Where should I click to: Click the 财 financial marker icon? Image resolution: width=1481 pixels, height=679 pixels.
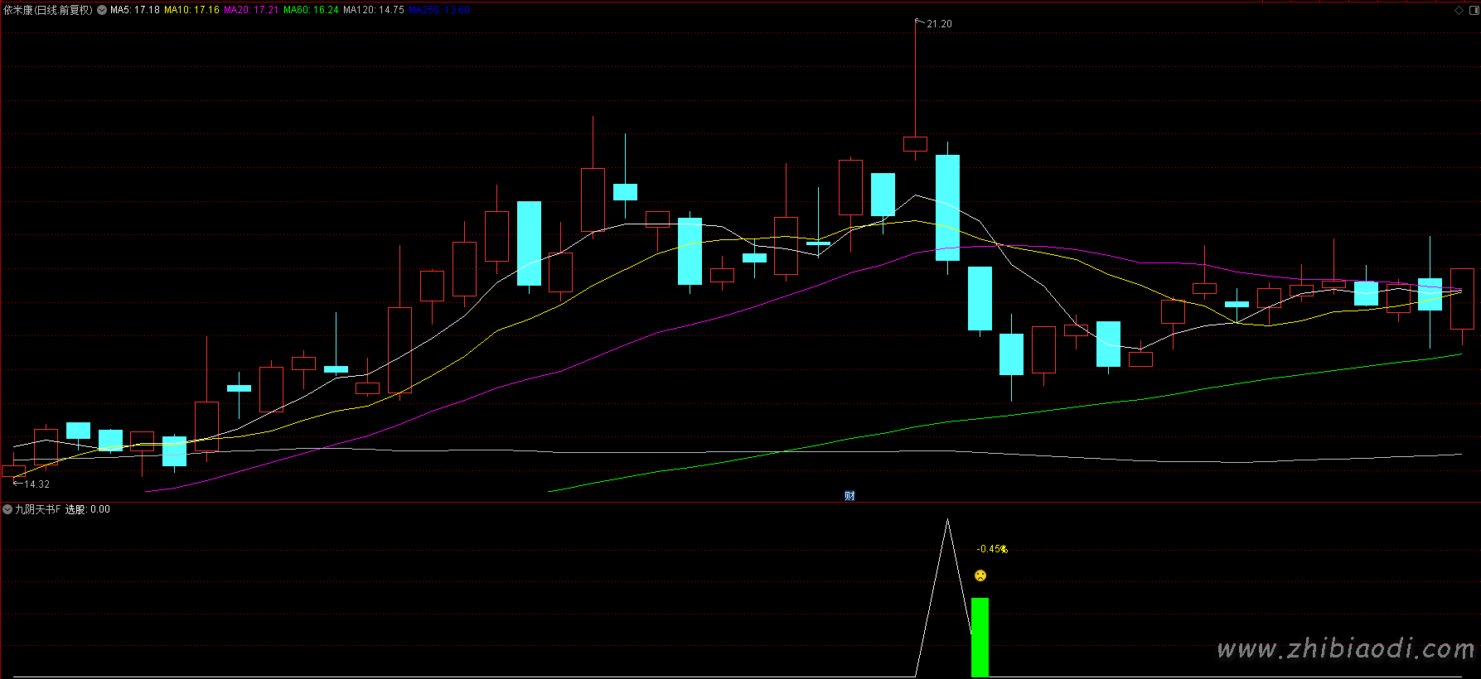point(849,495)
